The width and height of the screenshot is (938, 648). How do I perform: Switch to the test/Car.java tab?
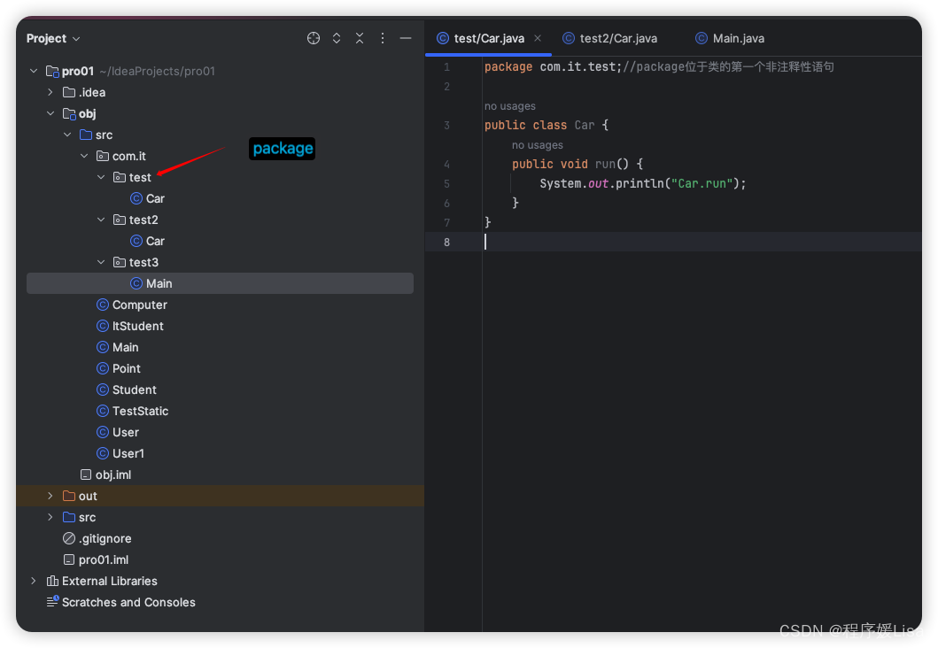tap(489, 38)
